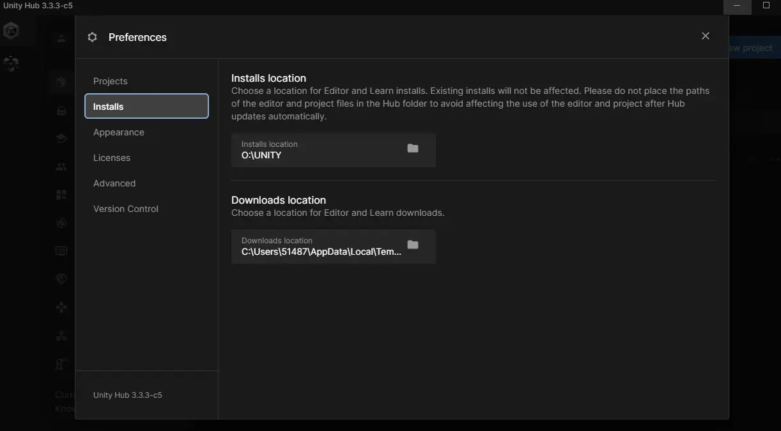
Task: Click the Unity Hub 3.3.3-c5 version footer text
Action: [128, 395]
